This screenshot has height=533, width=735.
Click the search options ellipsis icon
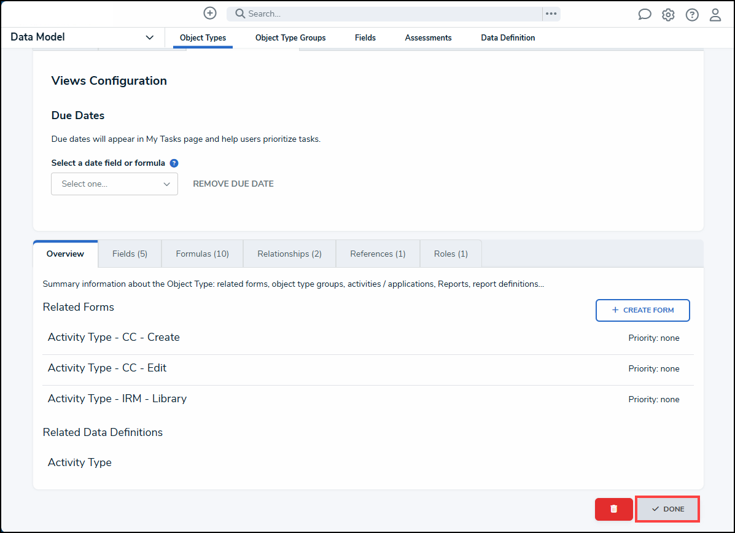(x=551, y=14)
